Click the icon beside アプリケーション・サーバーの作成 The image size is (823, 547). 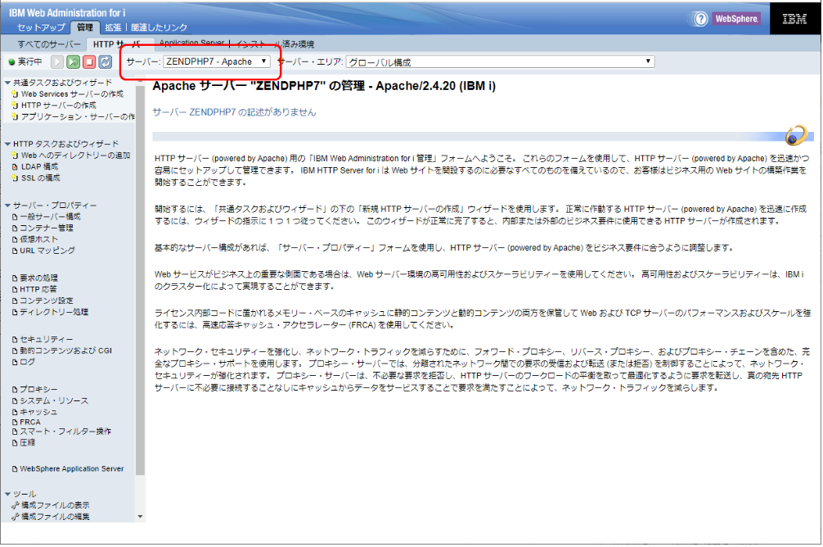(15, 116)
